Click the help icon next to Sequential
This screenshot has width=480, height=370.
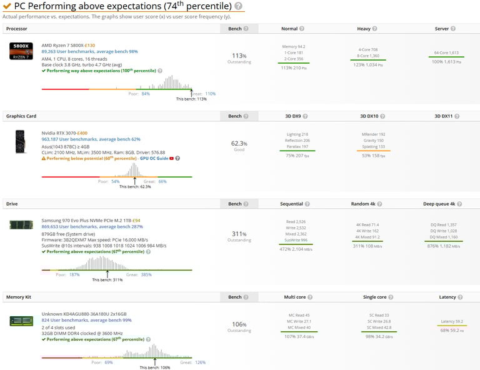307,204
